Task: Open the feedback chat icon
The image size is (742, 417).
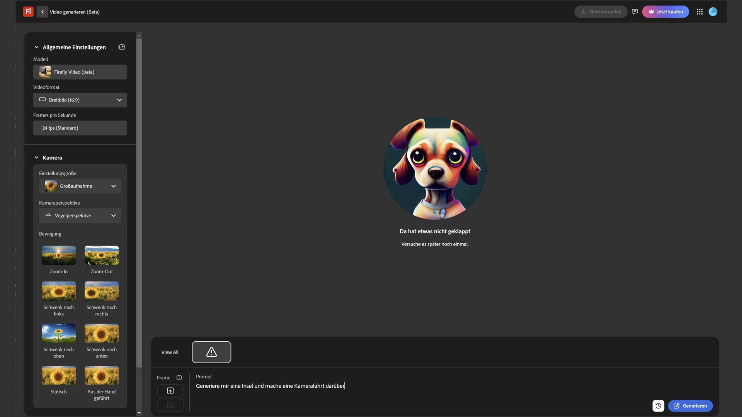Action: [x=635, y=12]
